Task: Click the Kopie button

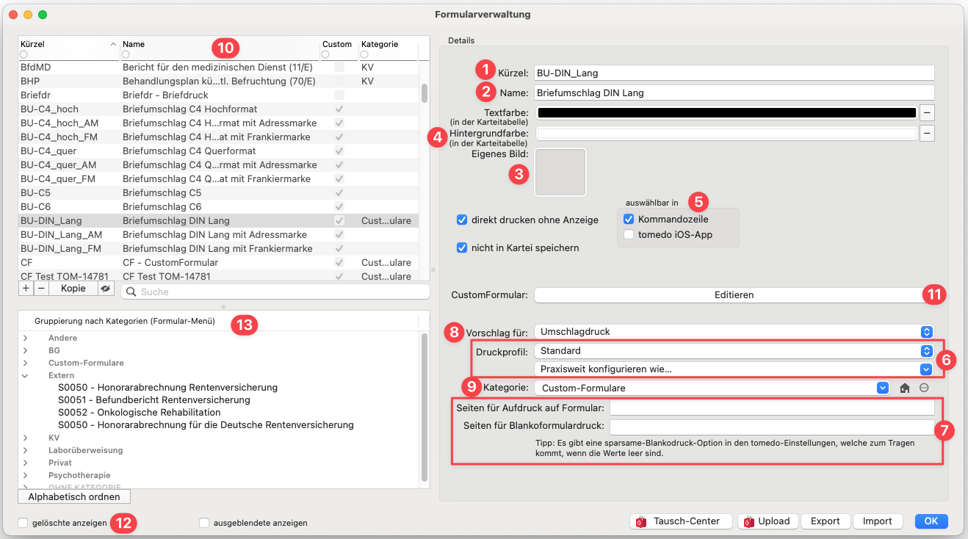Action: [x=73, y=289]
